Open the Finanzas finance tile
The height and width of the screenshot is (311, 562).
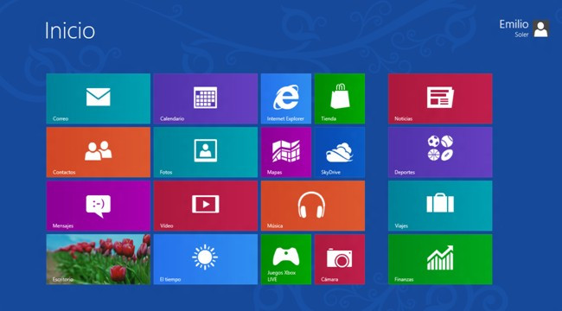(440, 259)
